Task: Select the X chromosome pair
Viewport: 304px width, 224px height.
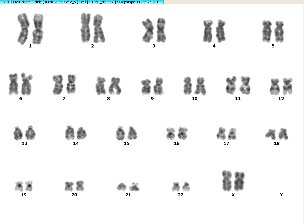Action: pos(233,181)
